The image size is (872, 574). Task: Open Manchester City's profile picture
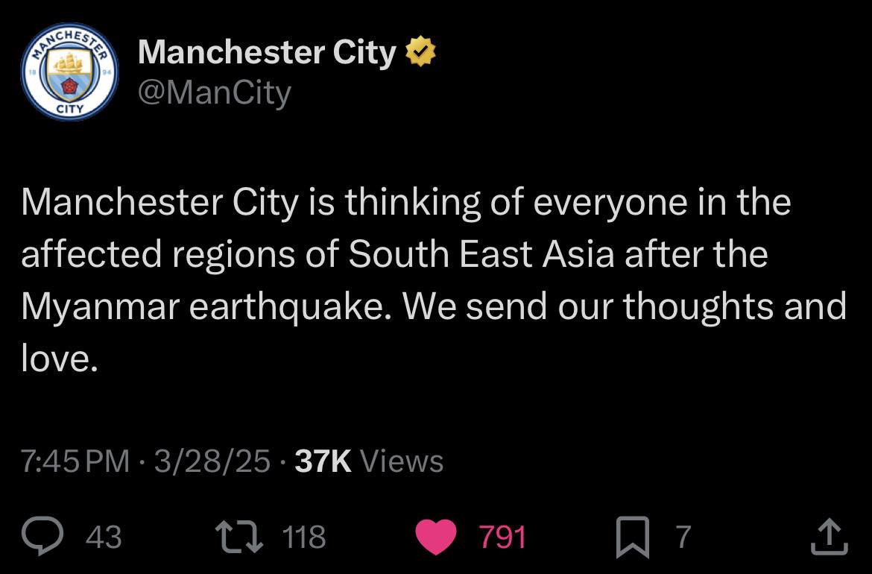69,72
